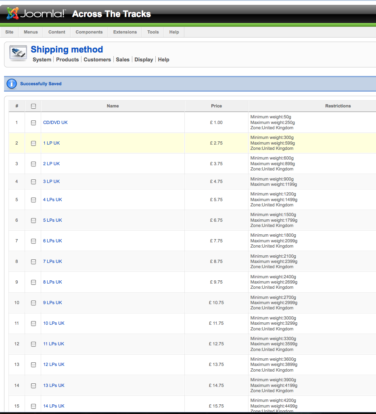Check the box for 4 LPs UK
This screenshot has height=414, width=376.
pos(33,200)
